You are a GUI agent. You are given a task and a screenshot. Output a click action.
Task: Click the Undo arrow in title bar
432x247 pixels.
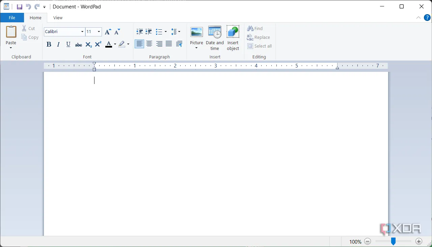pyautogui.click(x=28, y=7)
